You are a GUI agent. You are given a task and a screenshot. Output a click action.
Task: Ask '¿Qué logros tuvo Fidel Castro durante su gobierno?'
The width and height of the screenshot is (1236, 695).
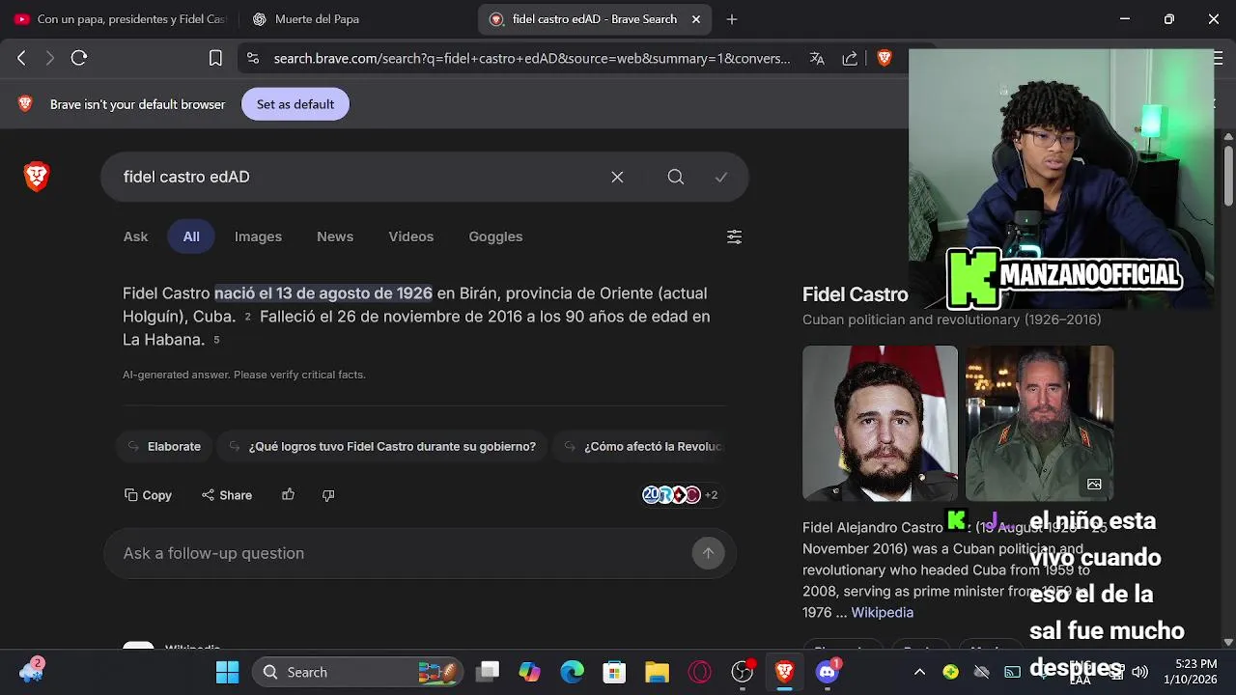click(x=381, y=446)
